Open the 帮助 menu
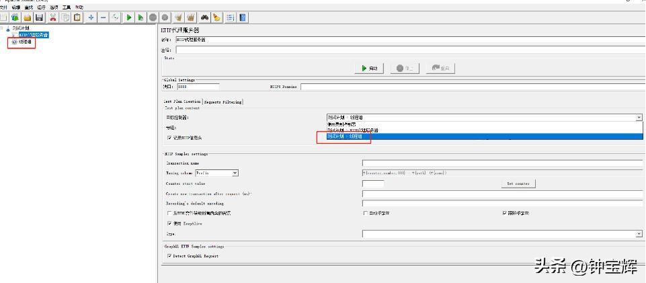Viewport: 646px width, 283px height. [x=79, y=7]
